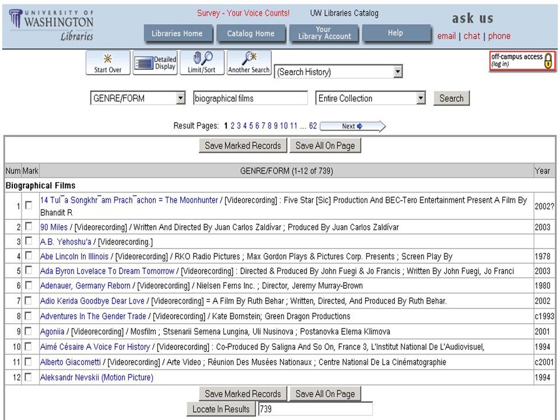Open Adio Kerida Goodbye Dear Love

pyautogui.click(x=92, y=301)
